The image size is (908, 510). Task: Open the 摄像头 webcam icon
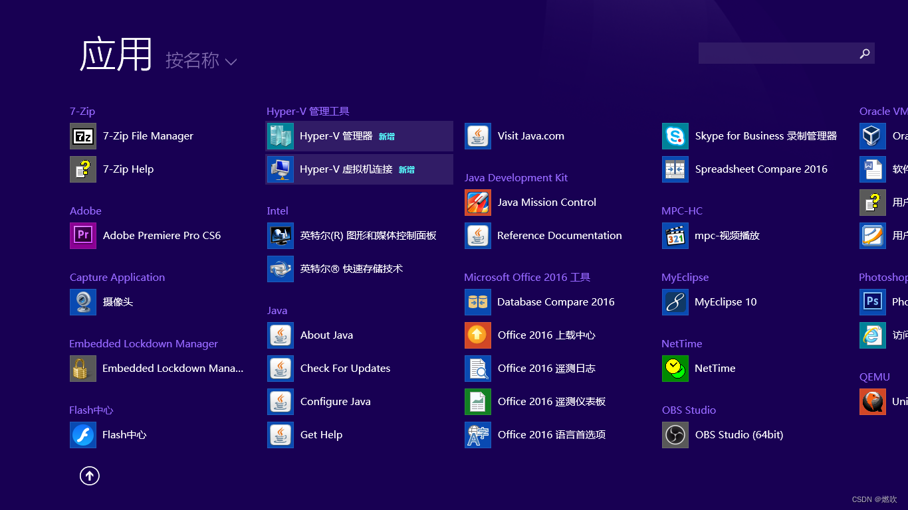coord(83,302)
